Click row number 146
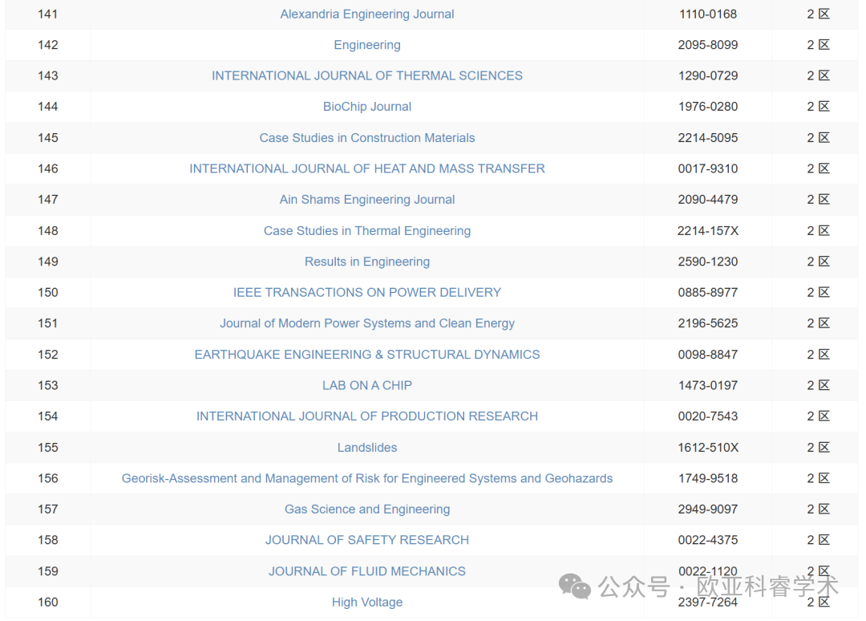 (x=47, y=168)
